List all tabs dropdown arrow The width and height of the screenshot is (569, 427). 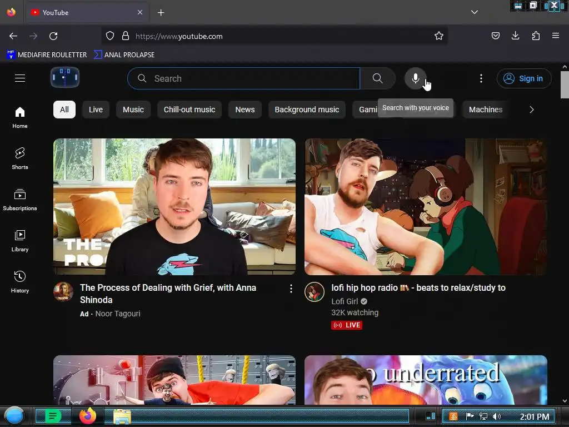pyautogui.click(x=475, y=12)
